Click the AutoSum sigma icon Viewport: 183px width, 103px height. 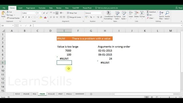pyautogui.click(x=148, y=12)
